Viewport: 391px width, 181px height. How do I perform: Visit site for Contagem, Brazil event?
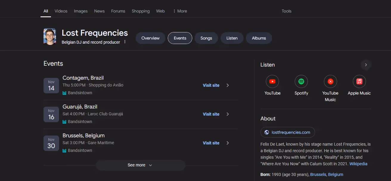pos(211,85)
